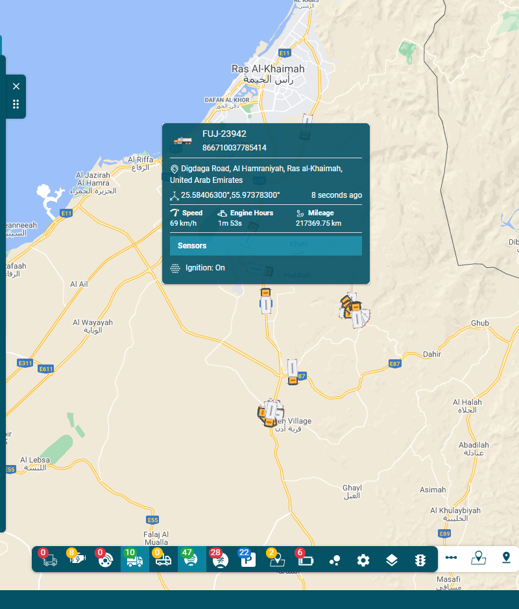This screenshot has height=609, width=519.
Task: Select the address pin icon in the info card
Action: (x=175, y=169)
